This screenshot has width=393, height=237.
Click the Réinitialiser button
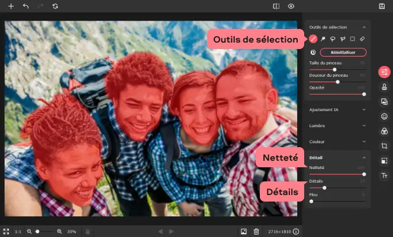click(x=343, y=52)
